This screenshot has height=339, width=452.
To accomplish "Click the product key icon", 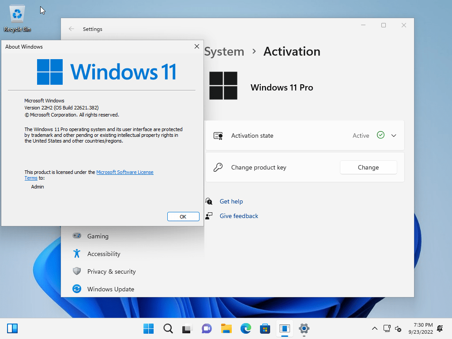I will coord(218,167).
